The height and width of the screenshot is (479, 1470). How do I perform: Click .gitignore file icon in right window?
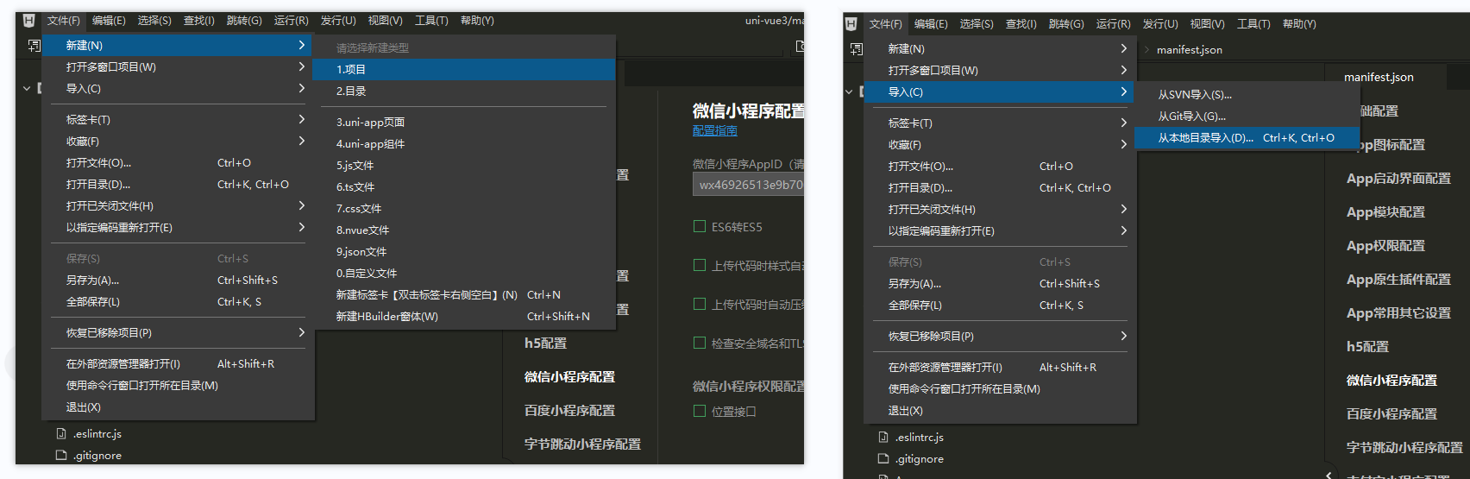[x=883, y=459]
